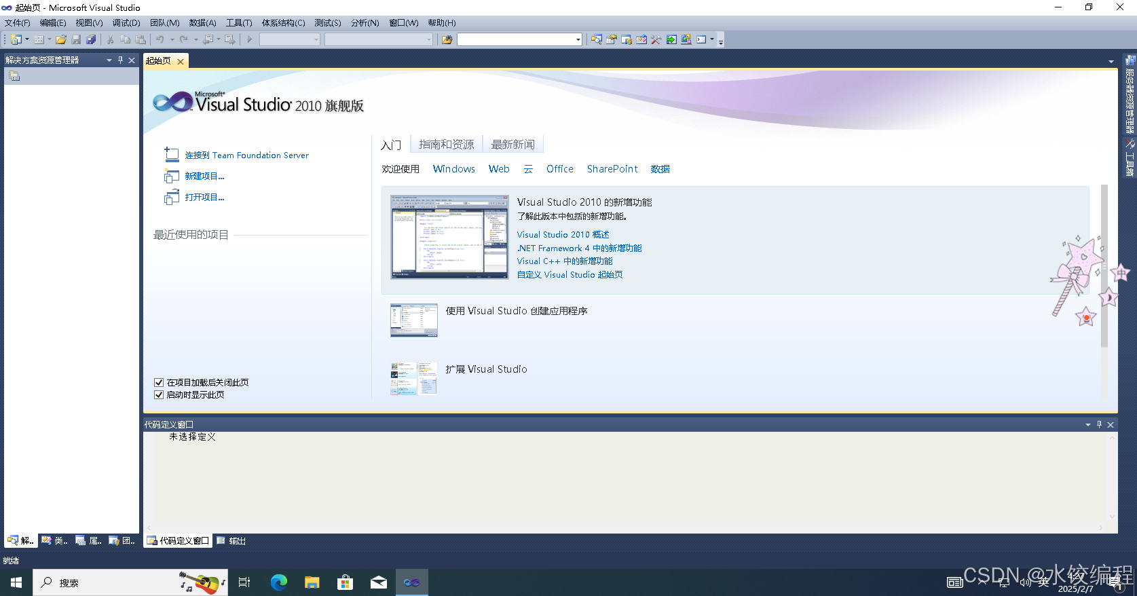This screenshot has width=1137, height=596.
Task: Open Visual Studio 2010 概述 link
Action: [x=563, y=235]
